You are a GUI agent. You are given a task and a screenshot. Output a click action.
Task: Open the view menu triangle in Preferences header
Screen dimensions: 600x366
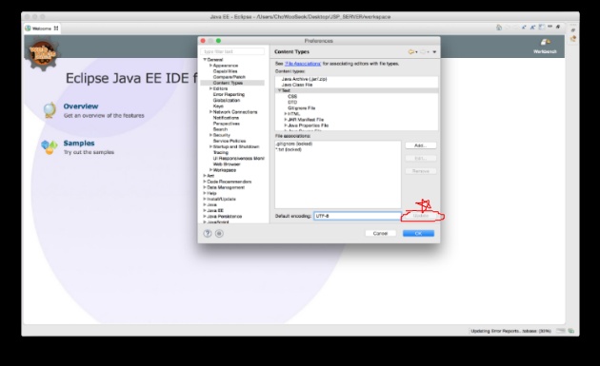coord(434,52)
